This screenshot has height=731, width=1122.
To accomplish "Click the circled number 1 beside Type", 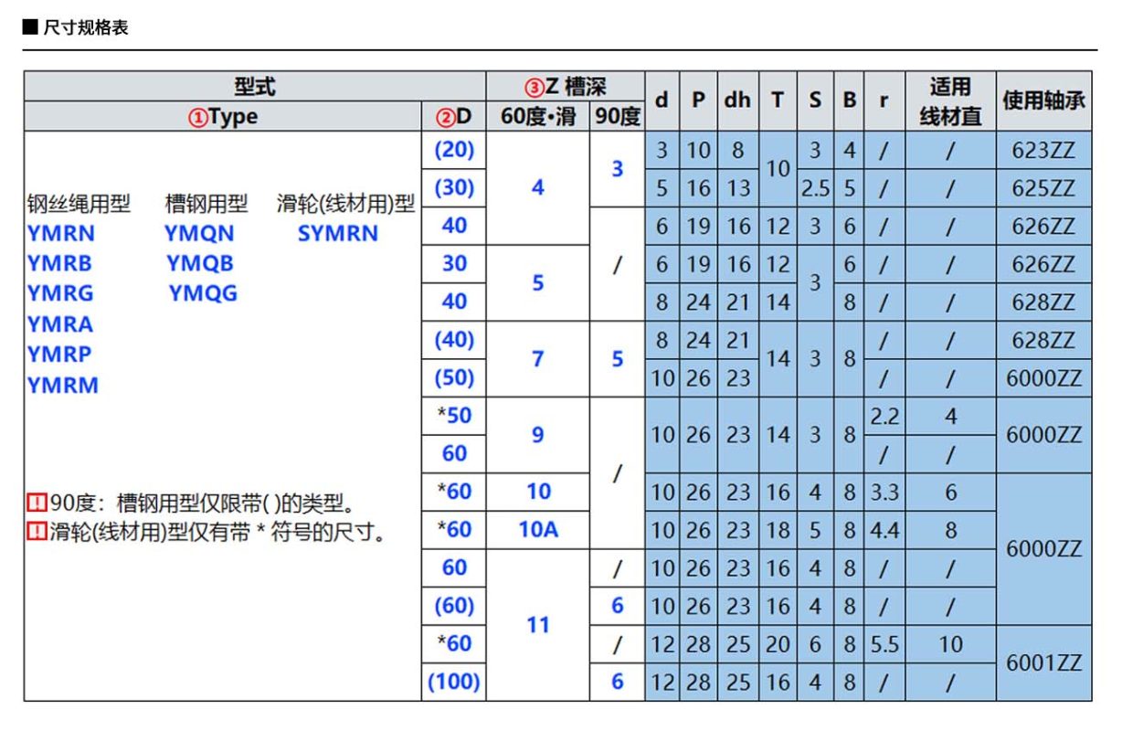I will [x=197, y=117].
